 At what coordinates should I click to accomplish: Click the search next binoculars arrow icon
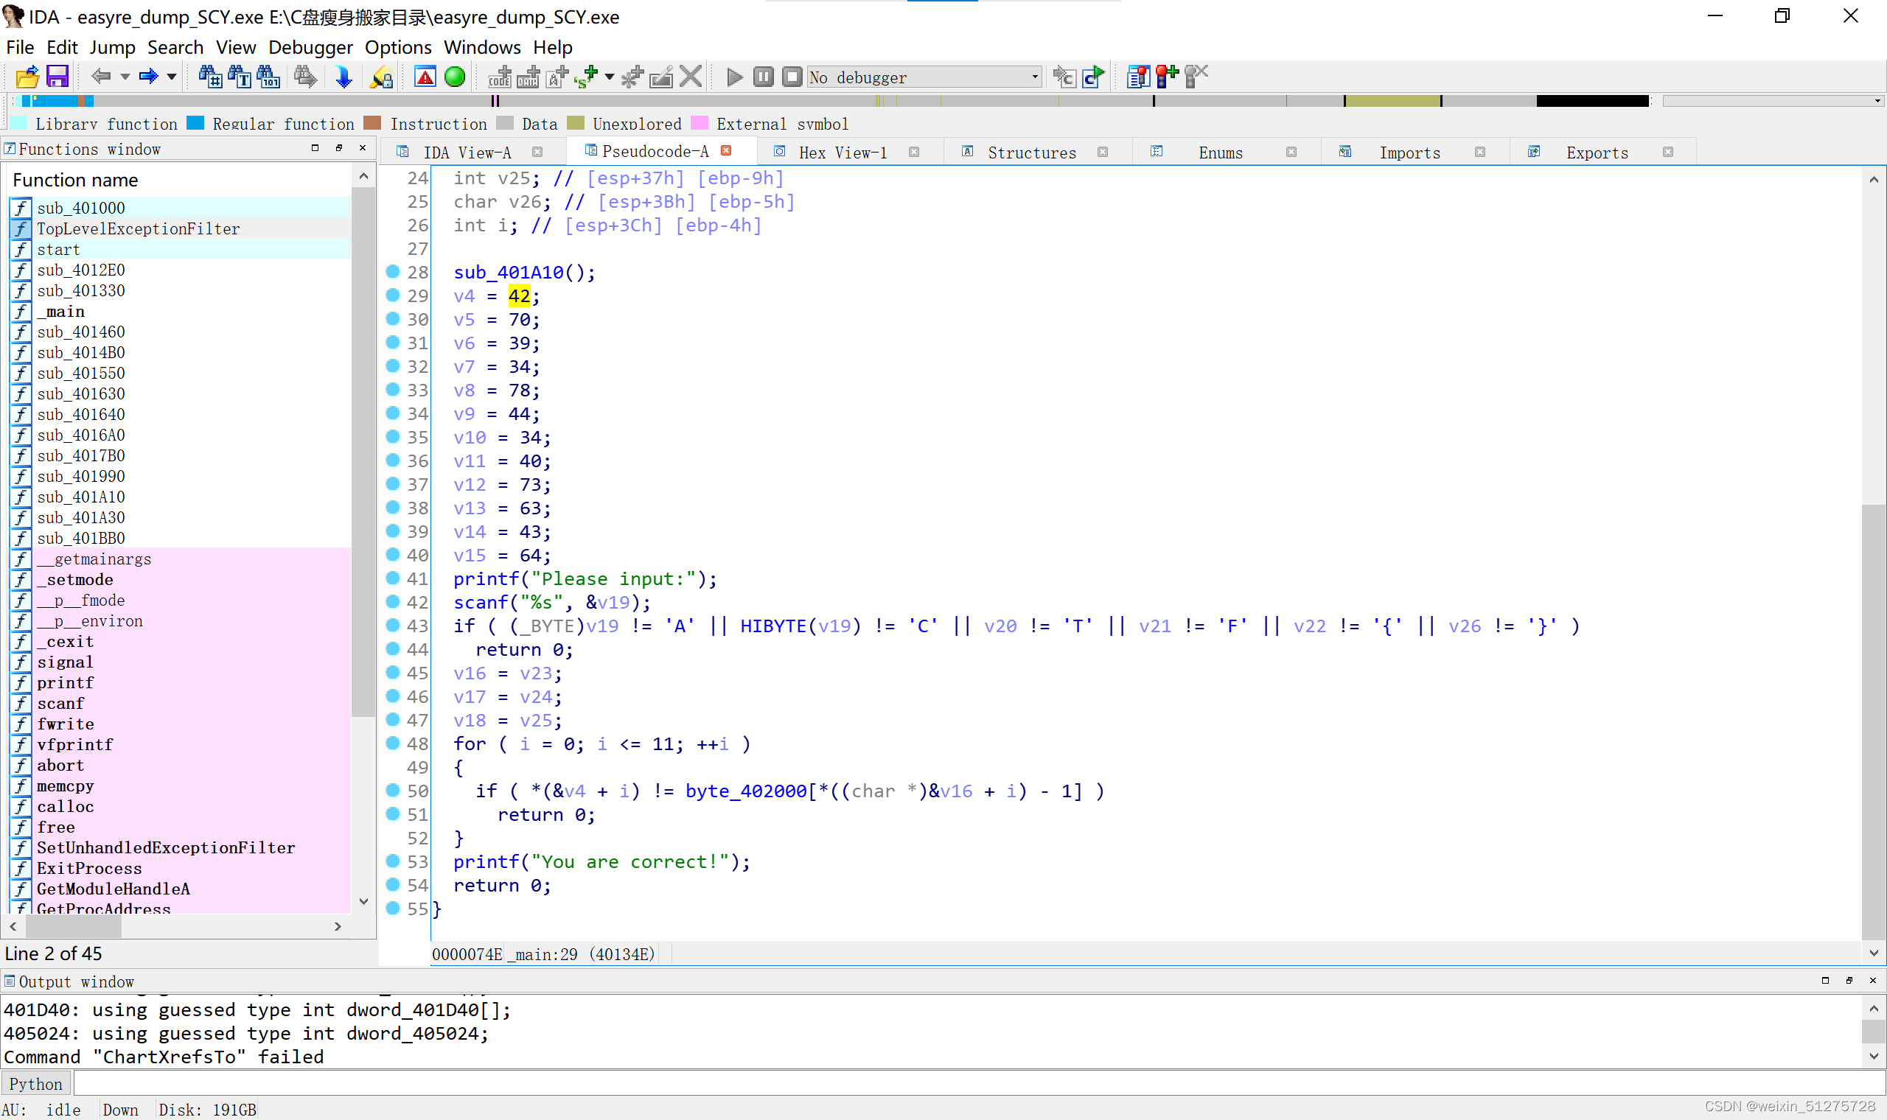tap(305, 77)
